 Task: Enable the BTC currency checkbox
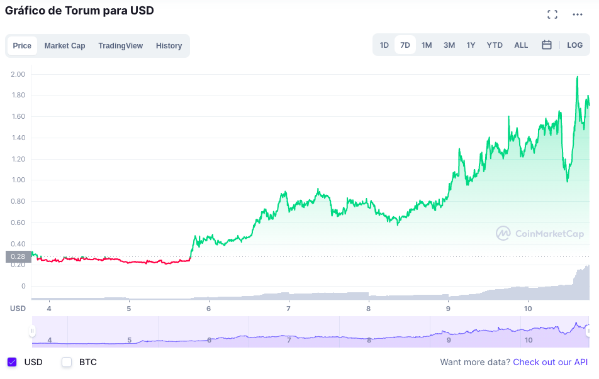tap(67, 362)
